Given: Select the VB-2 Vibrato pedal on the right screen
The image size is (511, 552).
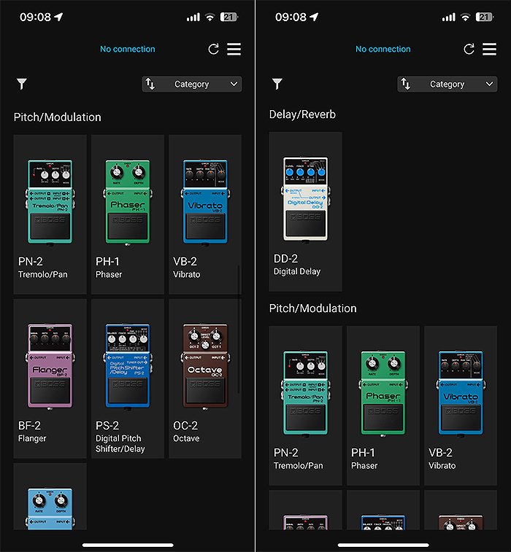Looking at the screenshot, I should point(461,405).
